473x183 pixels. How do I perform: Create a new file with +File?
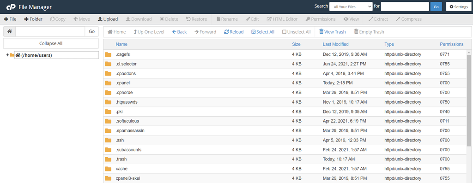click(x=10, y=19)
